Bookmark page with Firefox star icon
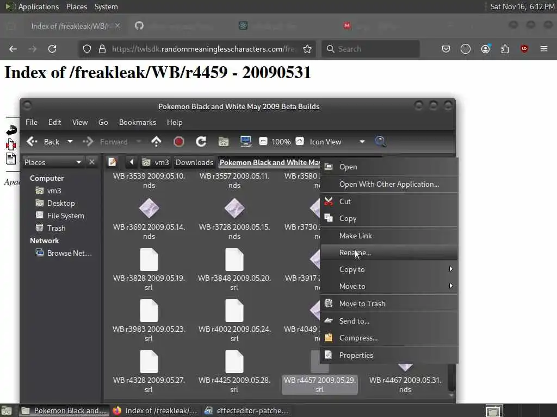 click(307, 49)
